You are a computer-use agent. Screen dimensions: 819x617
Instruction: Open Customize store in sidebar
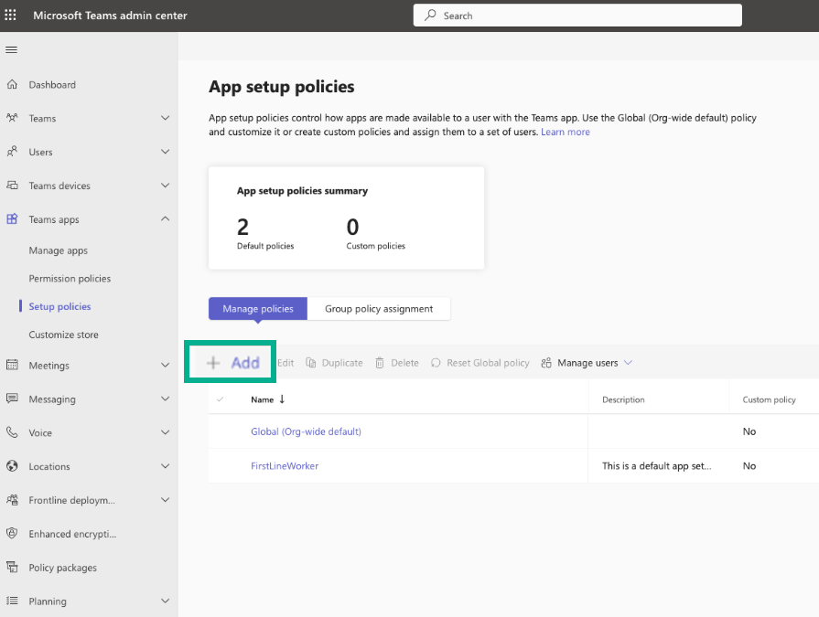[63, 335]
